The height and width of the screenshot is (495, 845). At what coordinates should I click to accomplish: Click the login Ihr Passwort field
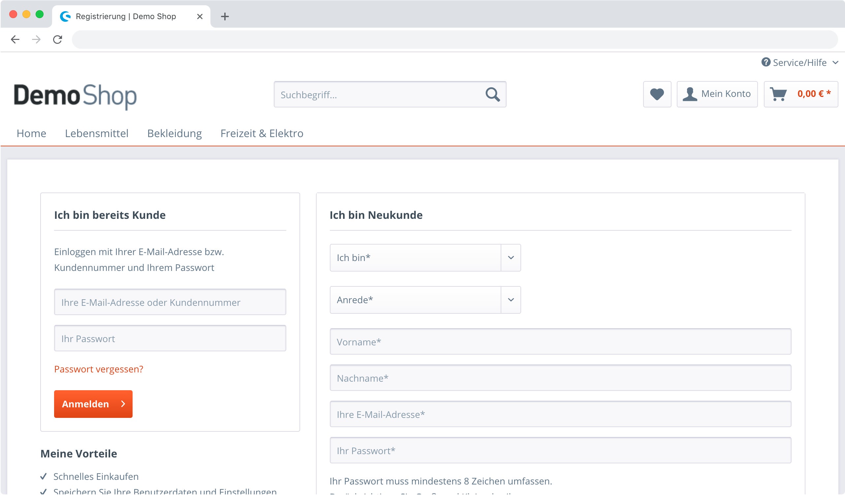170,338
